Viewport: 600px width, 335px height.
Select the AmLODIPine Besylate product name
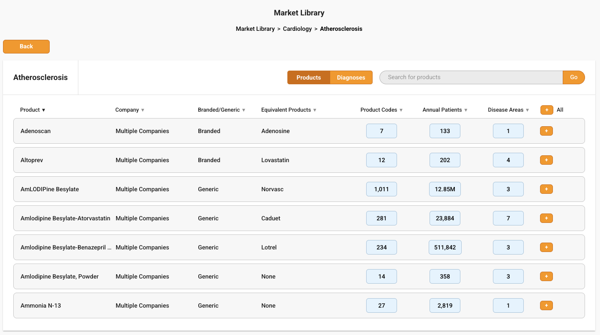point(50,190)
